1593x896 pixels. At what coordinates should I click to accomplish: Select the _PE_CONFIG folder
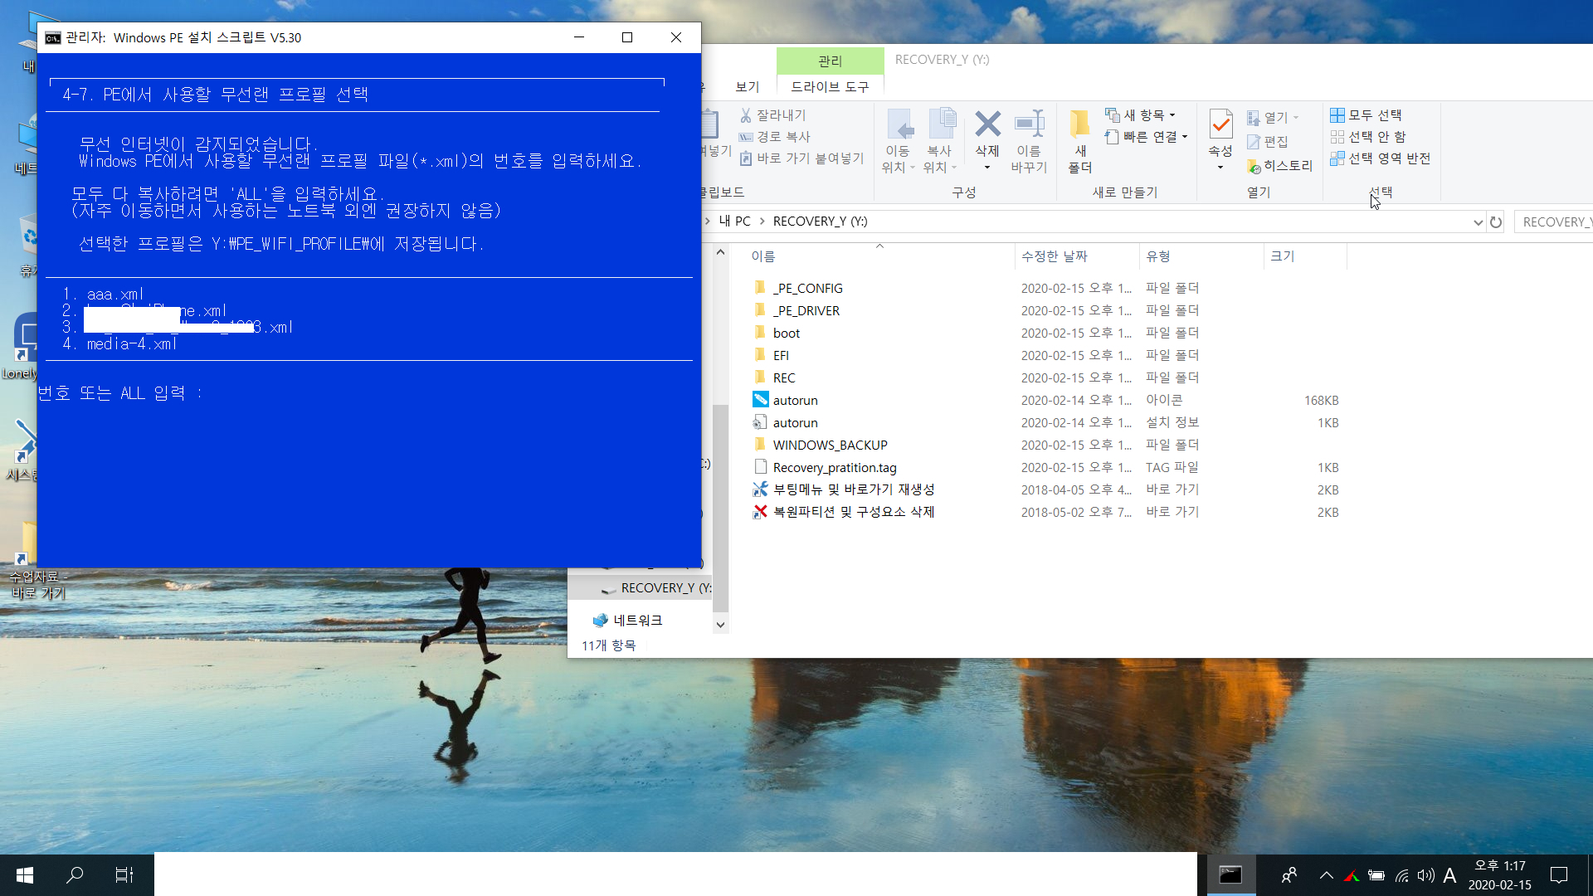click(x=807, y=288)
